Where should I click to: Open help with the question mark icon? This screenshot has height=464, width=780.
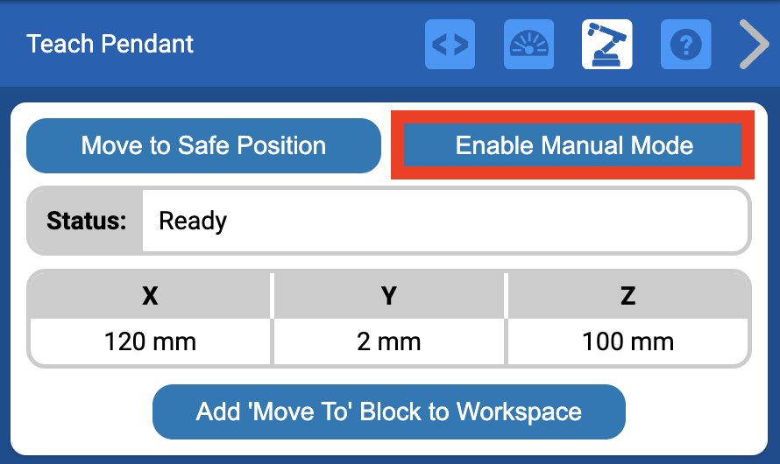click(684, 45)
